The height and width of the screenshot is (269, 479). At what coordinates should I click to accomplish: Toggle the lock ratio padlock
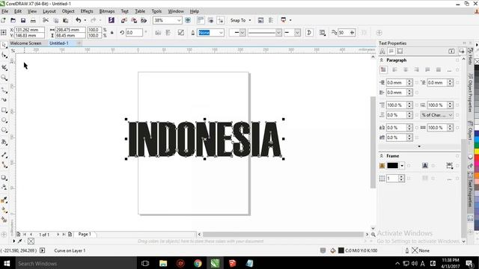coord(112,33)
